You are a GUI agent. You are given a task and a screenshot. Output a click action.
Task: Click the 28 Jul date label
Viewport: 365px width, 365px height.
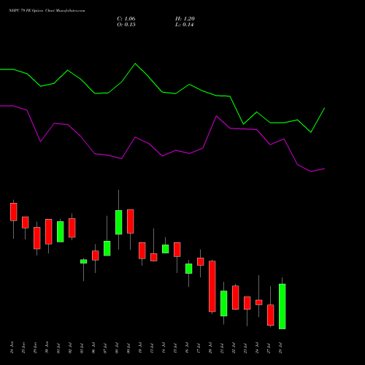[280, 347]
